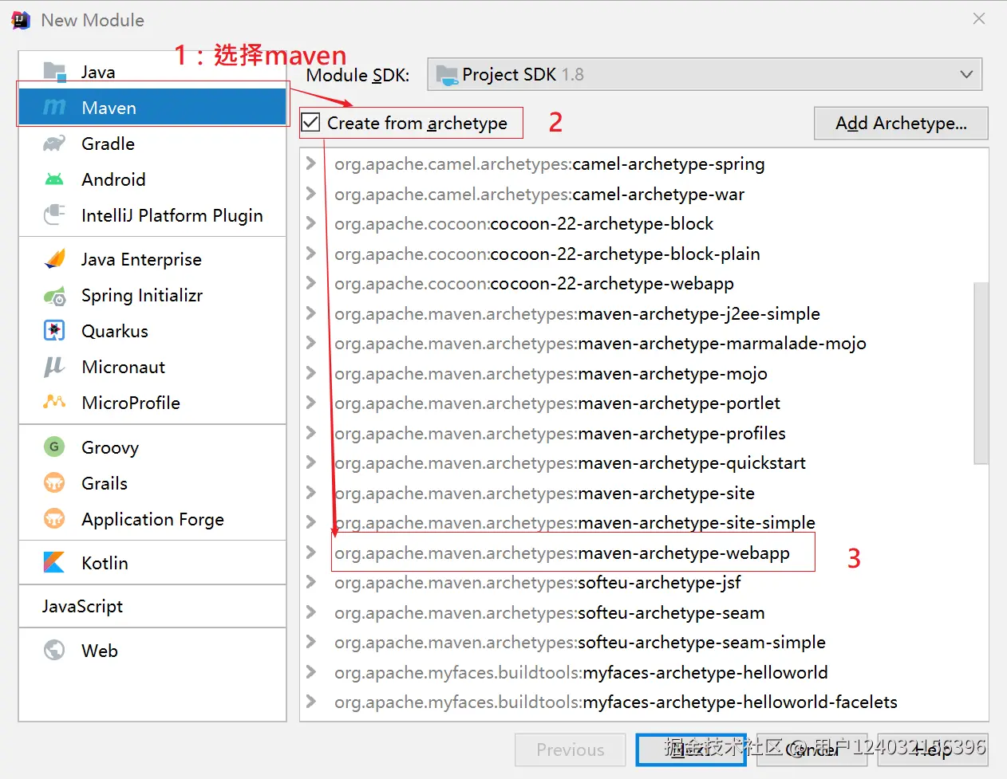Select Web module type label
This screenshot has height=779, width=1007.
(x=100, y=651)
